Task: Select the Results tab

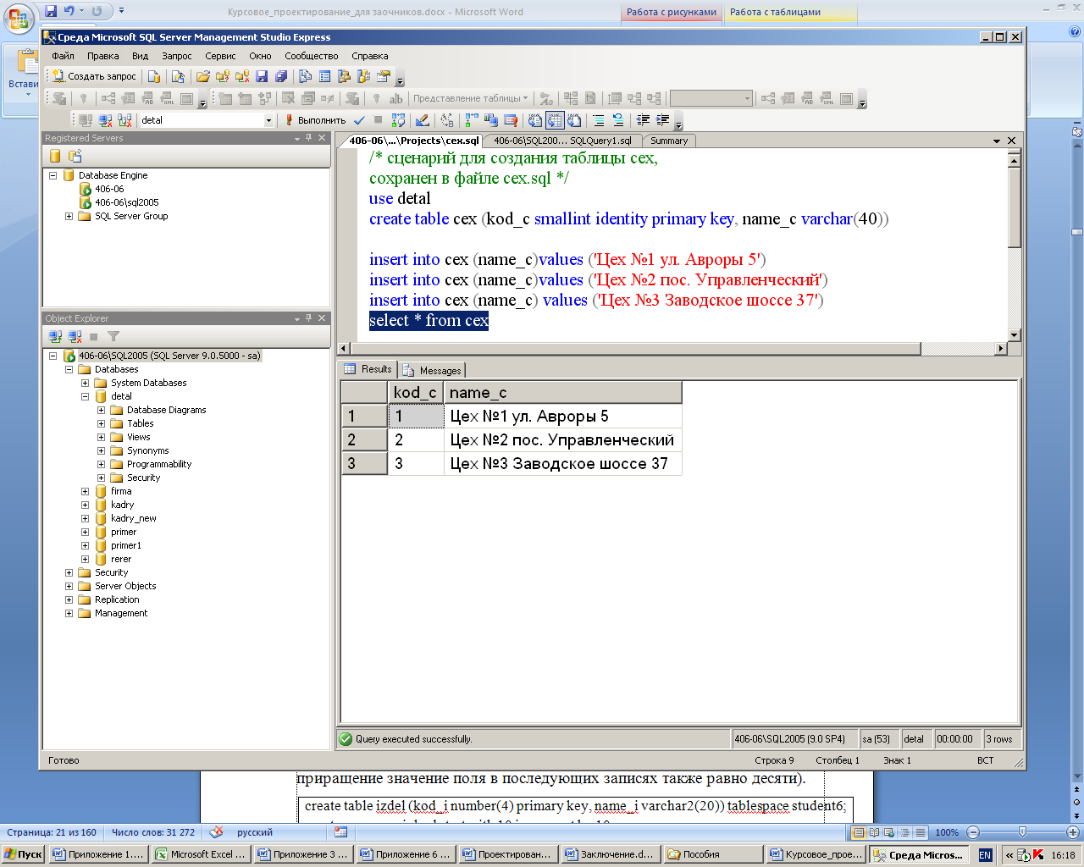Action: point(368,369)
